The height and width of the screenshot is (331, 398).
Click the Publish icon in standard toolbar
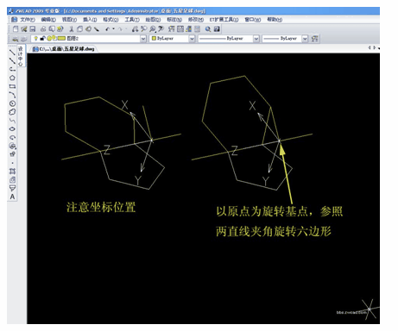(60, 28)
